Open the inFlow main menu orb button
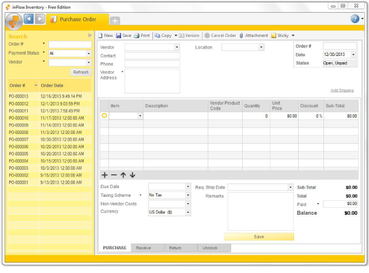Viewport: 369px width, 273px height. click(14, 21)
